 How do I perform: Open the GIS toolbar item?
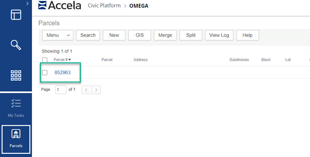140,35
